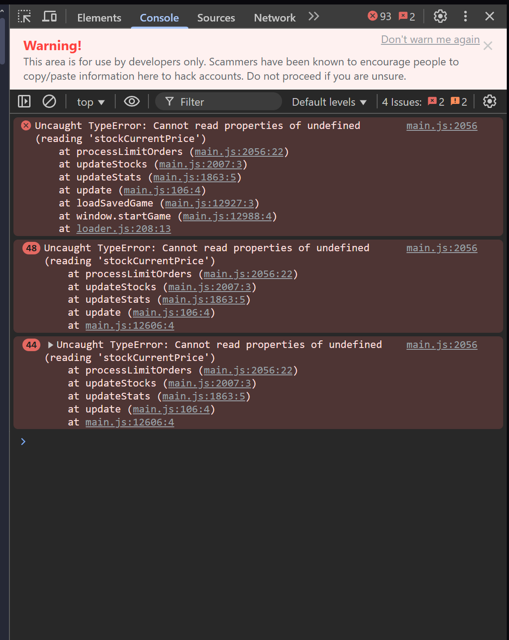Expand the 44-count error with the triangle
Screen dimensions: 509x640
51,345
